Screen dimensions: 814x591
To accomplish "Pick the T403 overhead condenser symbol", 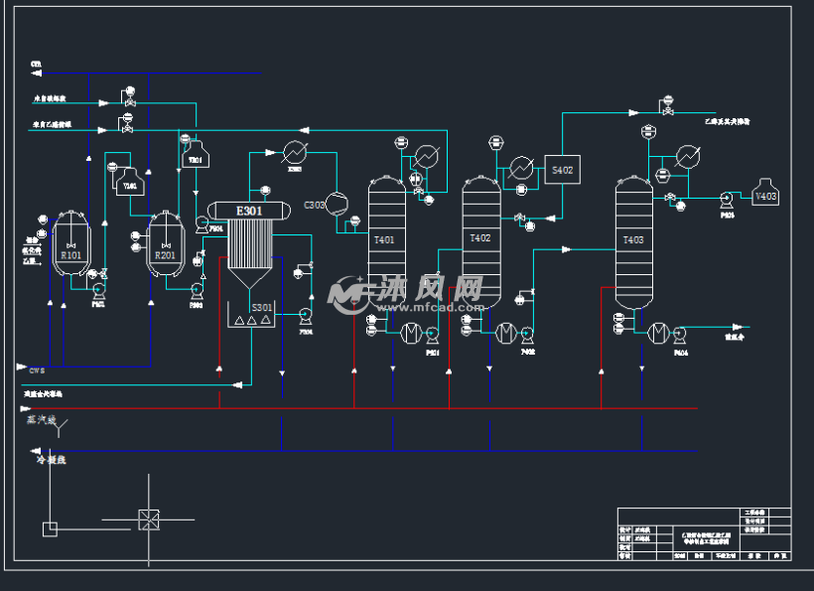I will tap(688, 156).
